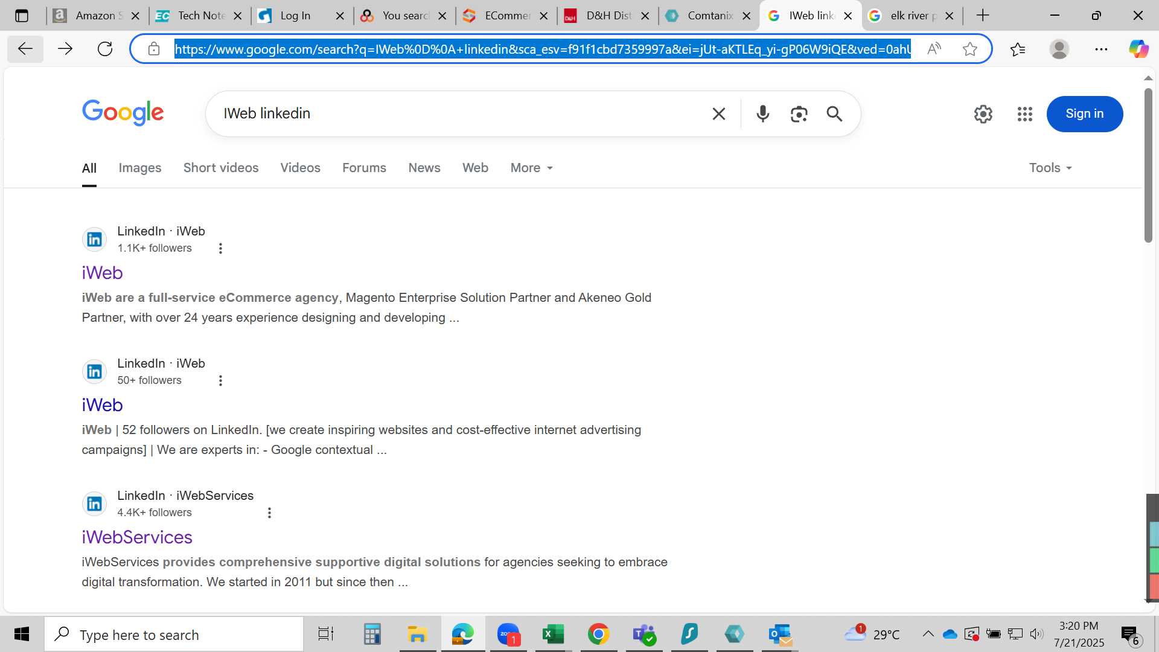Open Microsoft Teams from taskbar
Screen dimensions: 1159x652
[x=644, y=634]
